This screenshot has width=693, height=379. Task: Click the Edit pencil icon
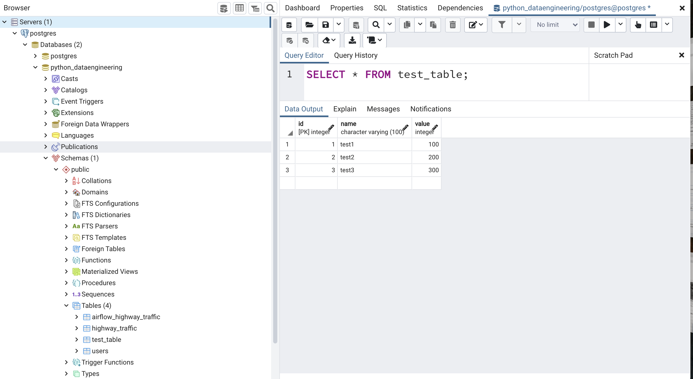pos(476,25)
